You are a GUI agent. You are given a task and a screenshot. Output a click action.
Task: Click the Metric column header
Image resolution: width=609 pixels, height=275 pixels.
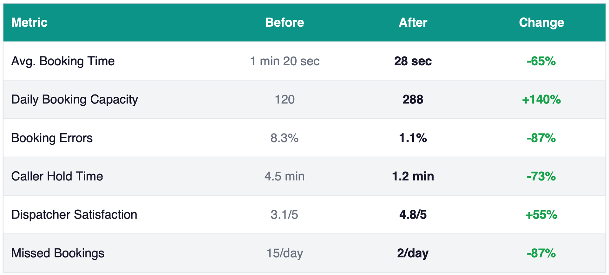point(29,23)
